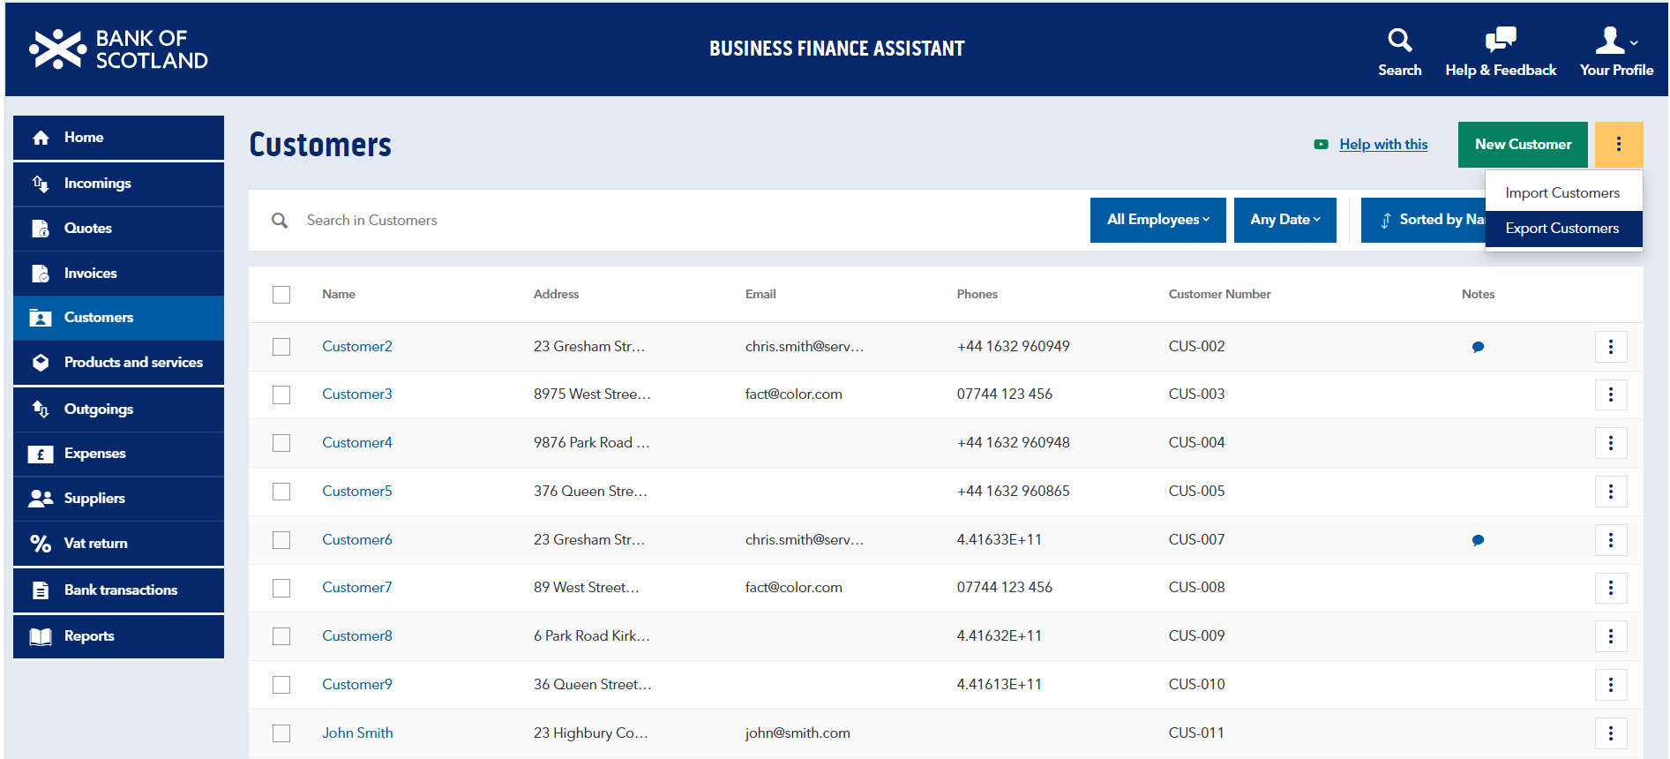Open row actions menu for Customer5
1670x759 pixels.
point(1611,492)
